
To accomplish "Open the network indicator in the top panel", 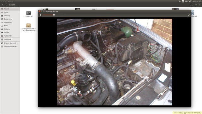I will click(180, 1).
